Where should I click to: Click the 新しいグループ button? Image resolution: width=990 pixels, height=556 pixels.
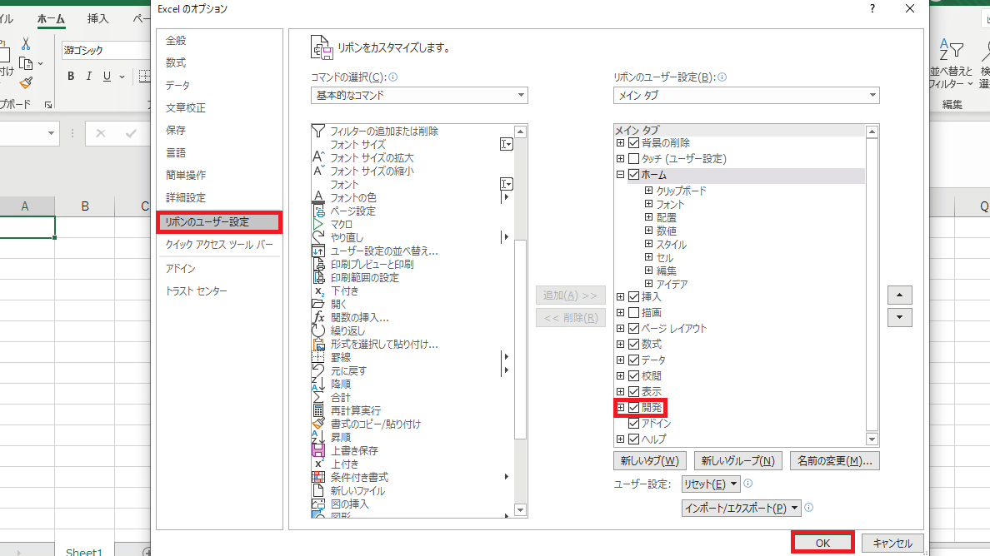pyautogui.click(x=738, y=461)
